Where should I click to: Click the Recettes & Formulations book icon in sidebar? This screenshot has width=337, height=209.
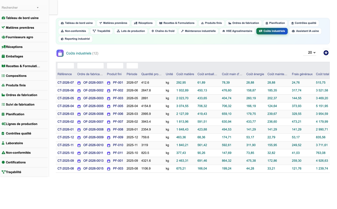pos(3,66)
